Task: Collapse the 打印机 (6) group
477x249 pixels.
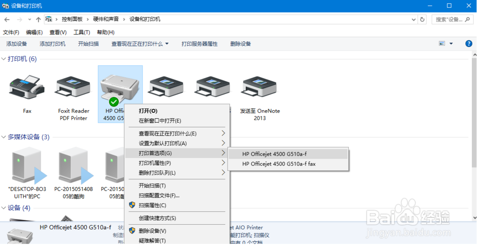Action: [4, 59]
